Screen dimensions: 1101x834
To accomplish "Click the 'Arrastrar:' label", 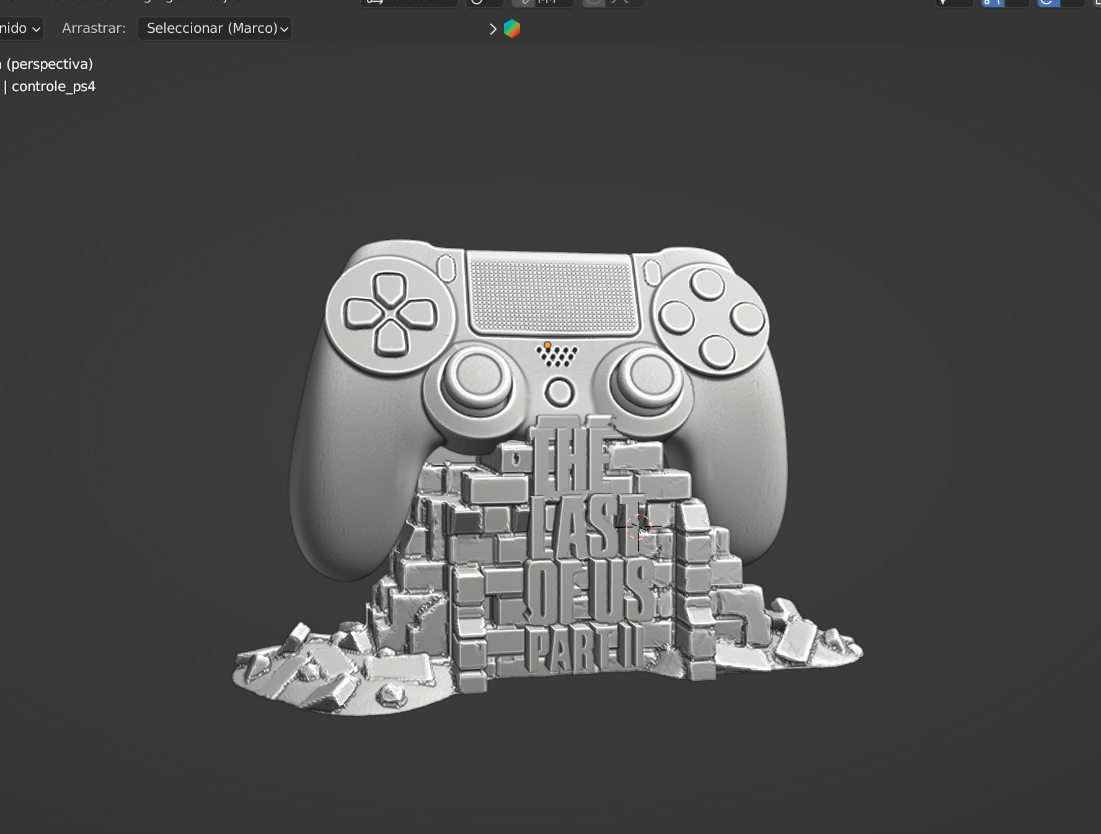I will (x=94, y=29).
